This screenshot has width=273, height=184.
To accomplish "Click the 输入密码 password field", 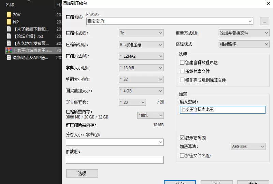I will [x=222, y=110].
